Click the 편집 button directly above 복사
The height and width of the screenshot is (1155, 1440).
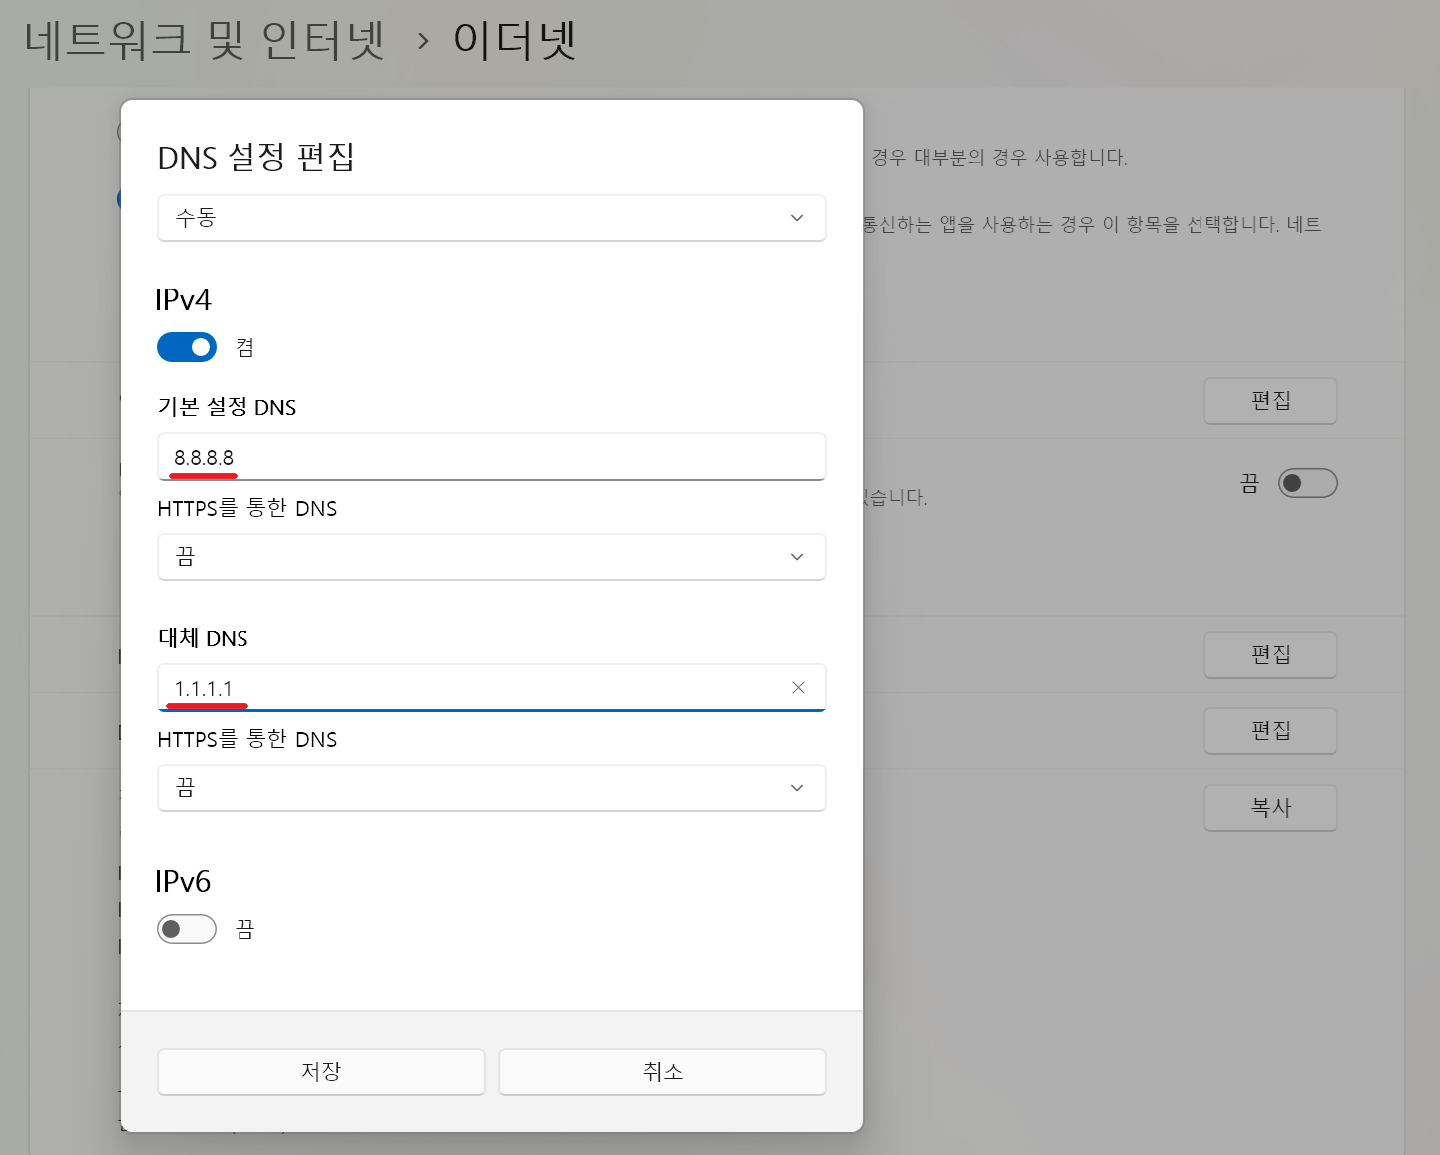1270,731
